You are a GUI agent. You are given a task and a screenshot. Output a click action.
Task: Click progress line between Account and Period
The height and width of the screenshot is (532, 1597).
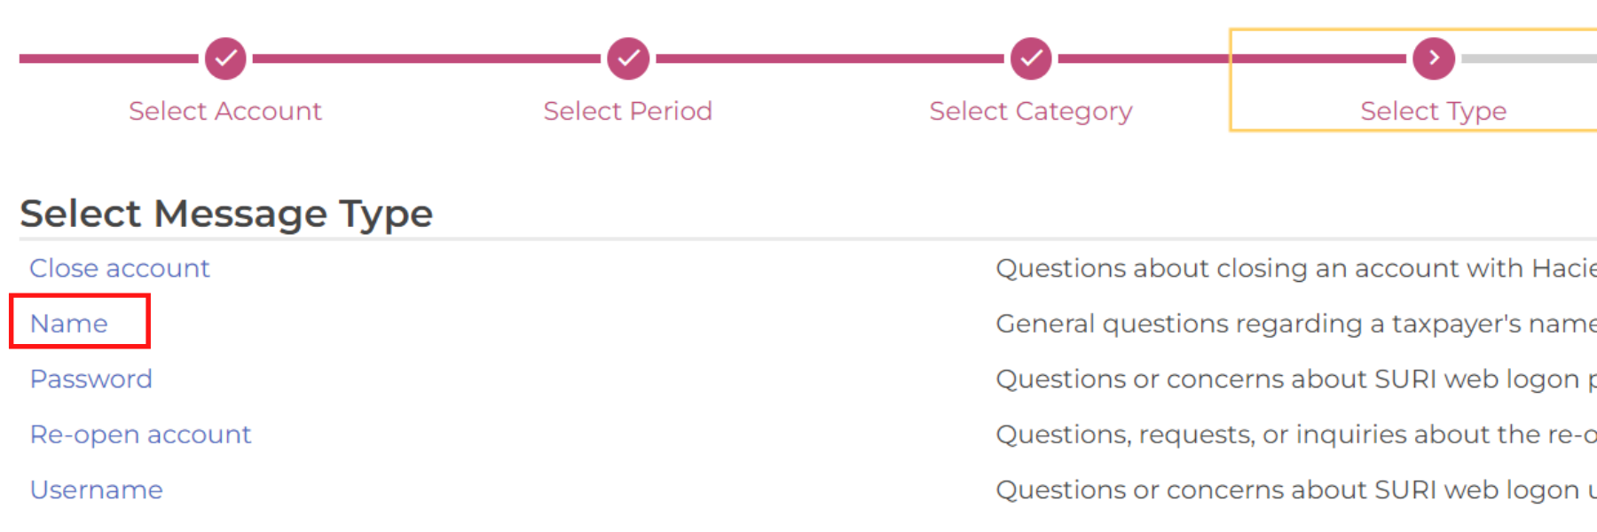click(427, 59)
